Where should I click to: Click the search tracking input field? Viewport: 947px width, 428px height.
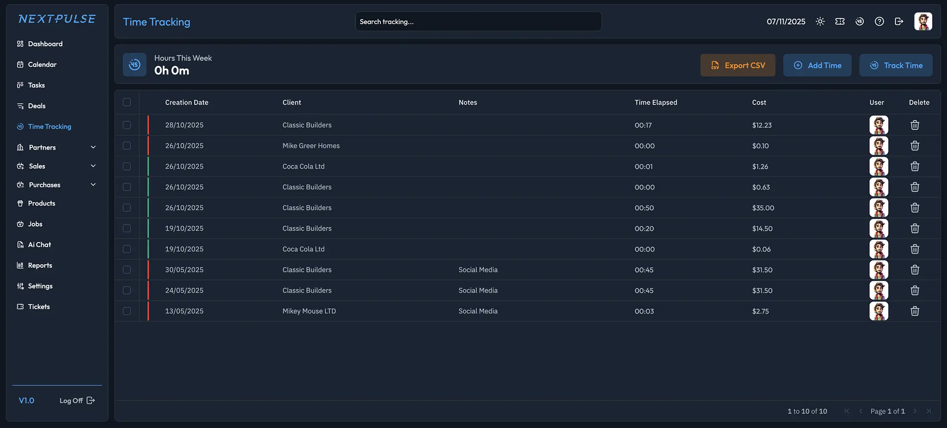478,21
